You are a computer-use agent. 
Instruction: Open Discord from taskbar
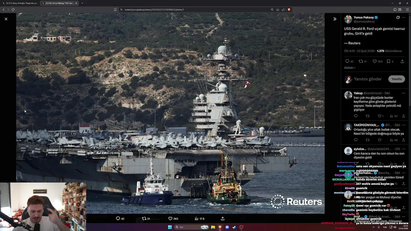click(x=227, y=227)
